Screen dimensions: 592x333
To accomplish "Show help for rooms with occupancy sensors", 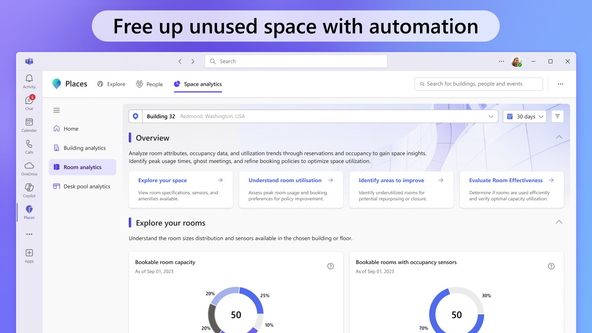I will [x=551, y=266].
